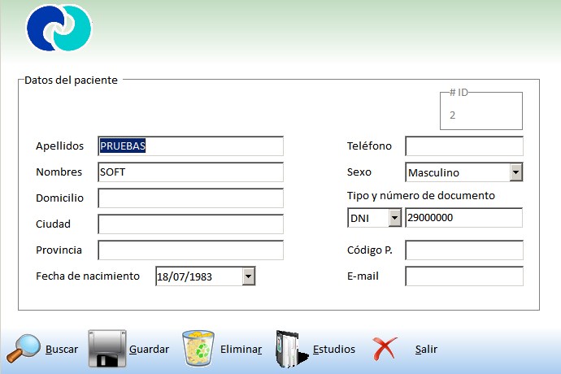Click the document number field 29000000

(x=463, y=218)
